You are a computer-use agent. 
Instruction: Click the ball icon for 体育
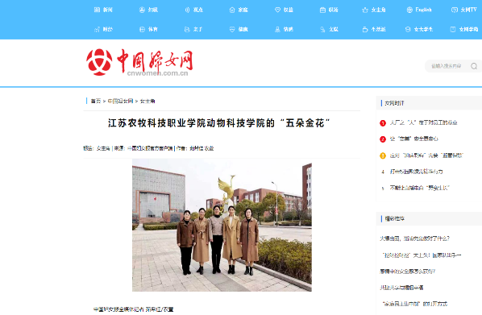(x=142, y=30)
